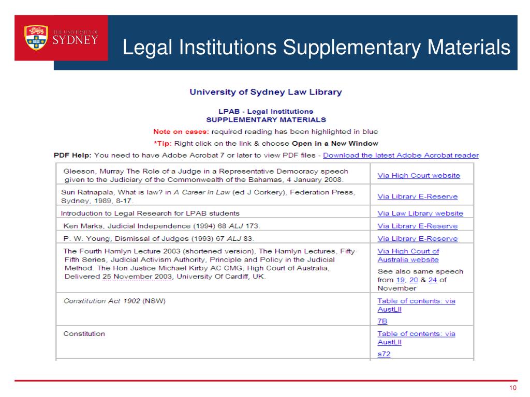Open 'Via Library E-Reserve' link for Ken Marks
Image resolution: width=530 pixels, height=397 pixels.
pyautogui.click(x=418, y=226)
